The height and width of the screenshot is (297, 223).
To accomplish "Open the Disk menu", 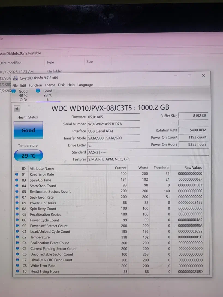I will pyautogui.click(x=61, y=85).
